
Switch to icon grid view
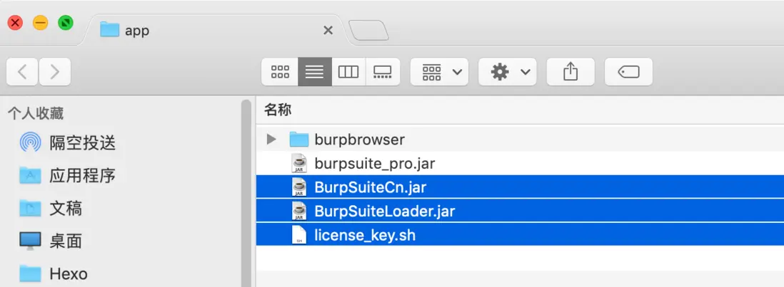click(x=280, y=72)
